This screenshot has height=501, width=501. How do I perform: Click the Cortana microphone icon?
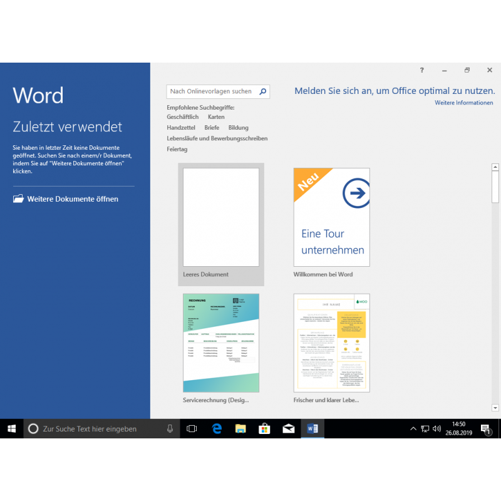pos(170,429)
